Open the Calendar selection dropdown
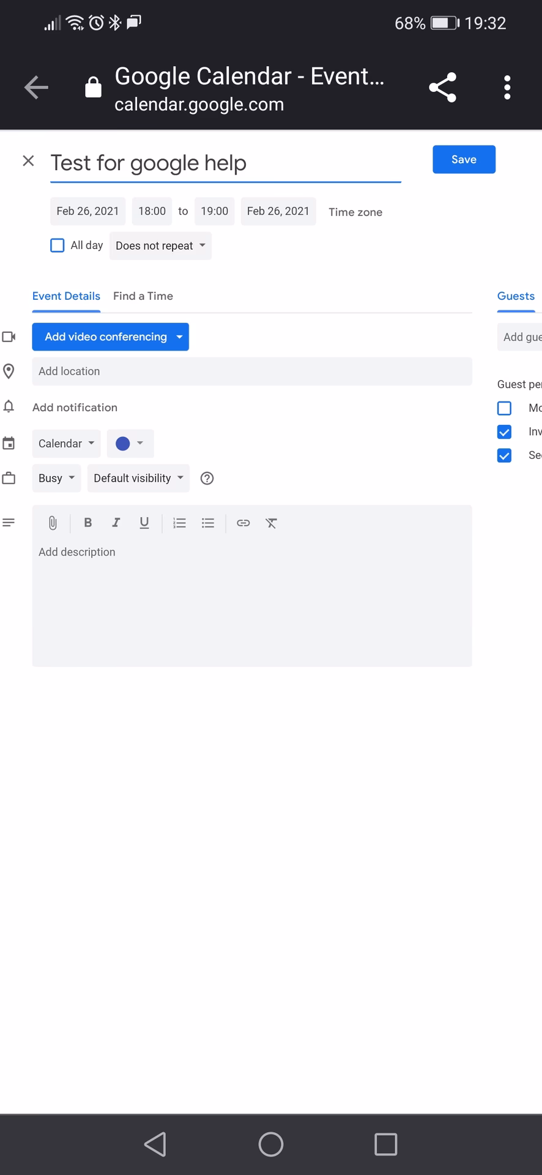Screen dimensions: 542x1175 tap(66, 444)
